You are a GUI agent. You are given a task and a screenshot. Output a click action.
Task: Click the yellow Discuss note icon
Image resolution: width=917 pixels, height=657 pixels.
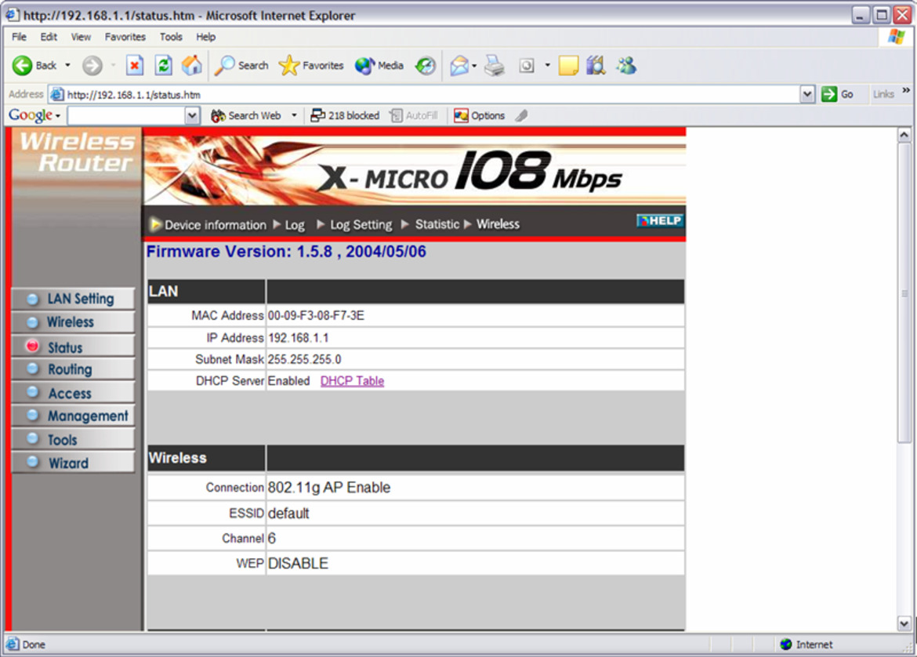tap(568, 66)
